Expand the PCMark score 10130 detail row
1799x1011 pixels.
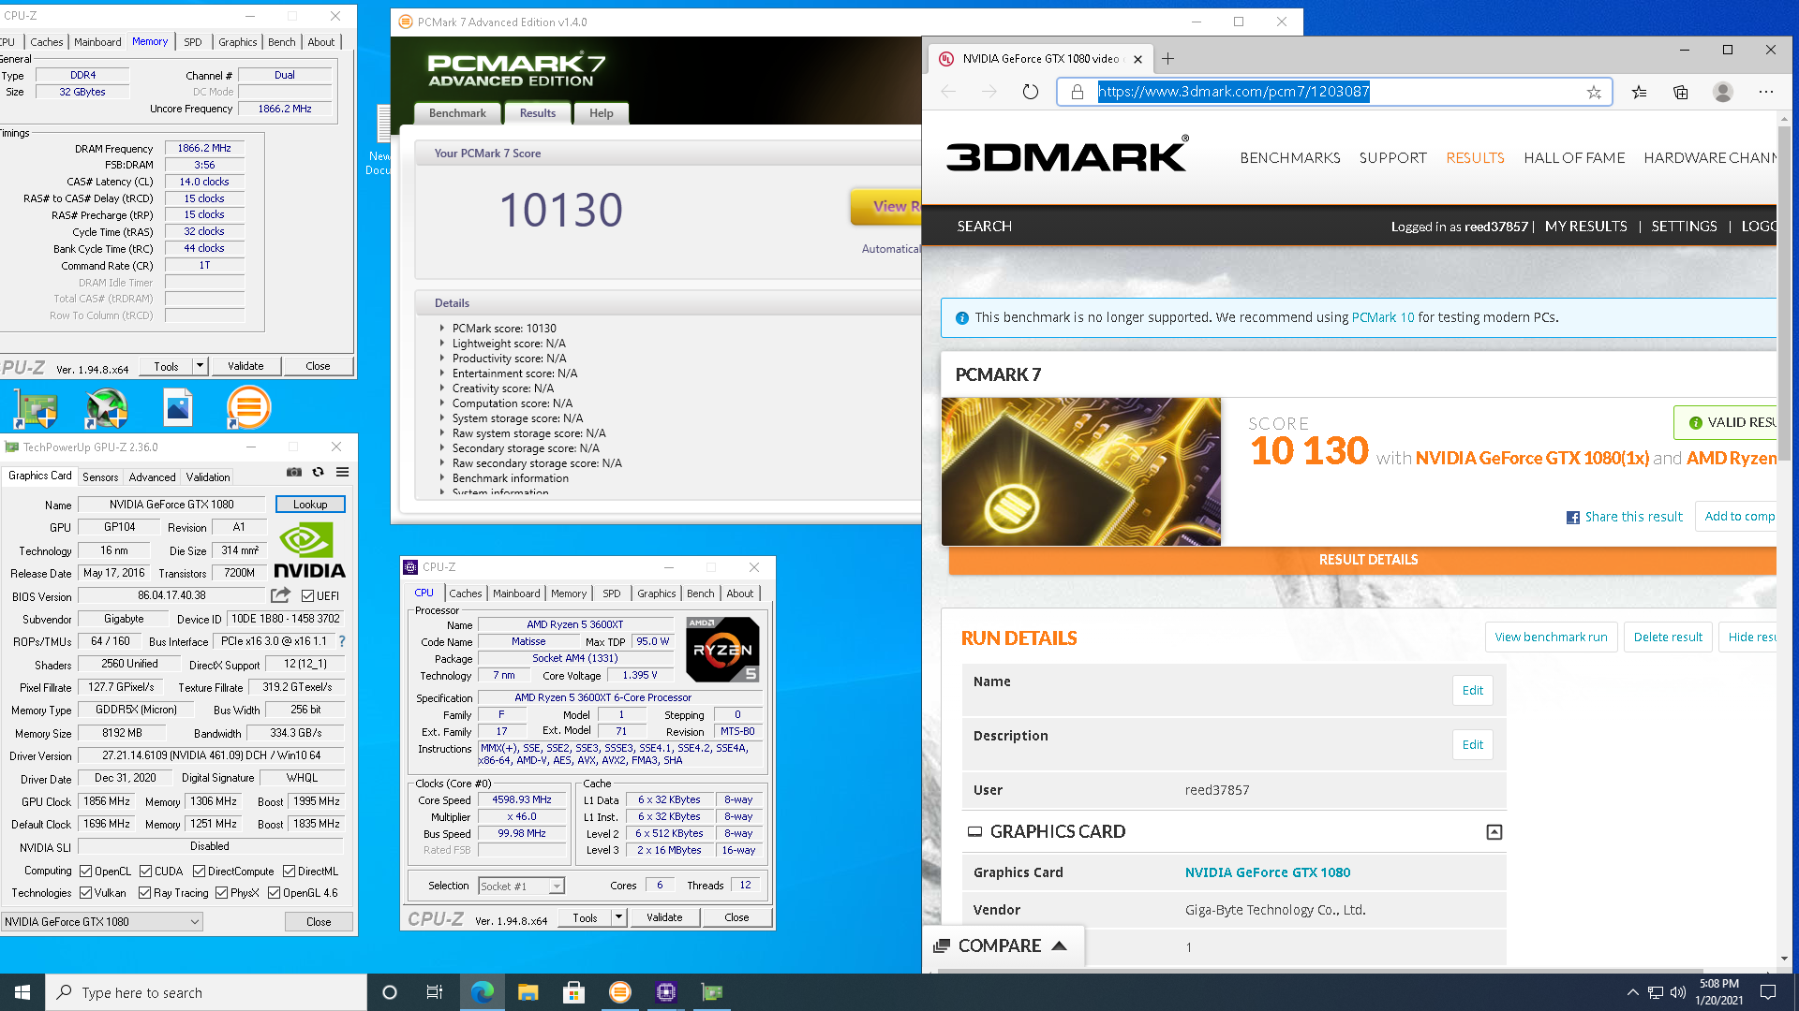click(x=442, y=329)
